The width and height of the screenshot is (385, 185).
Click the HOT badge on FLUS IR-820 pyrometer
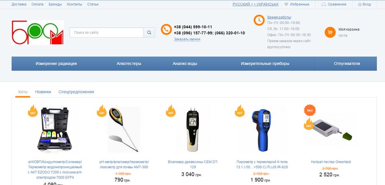point(240,111)
